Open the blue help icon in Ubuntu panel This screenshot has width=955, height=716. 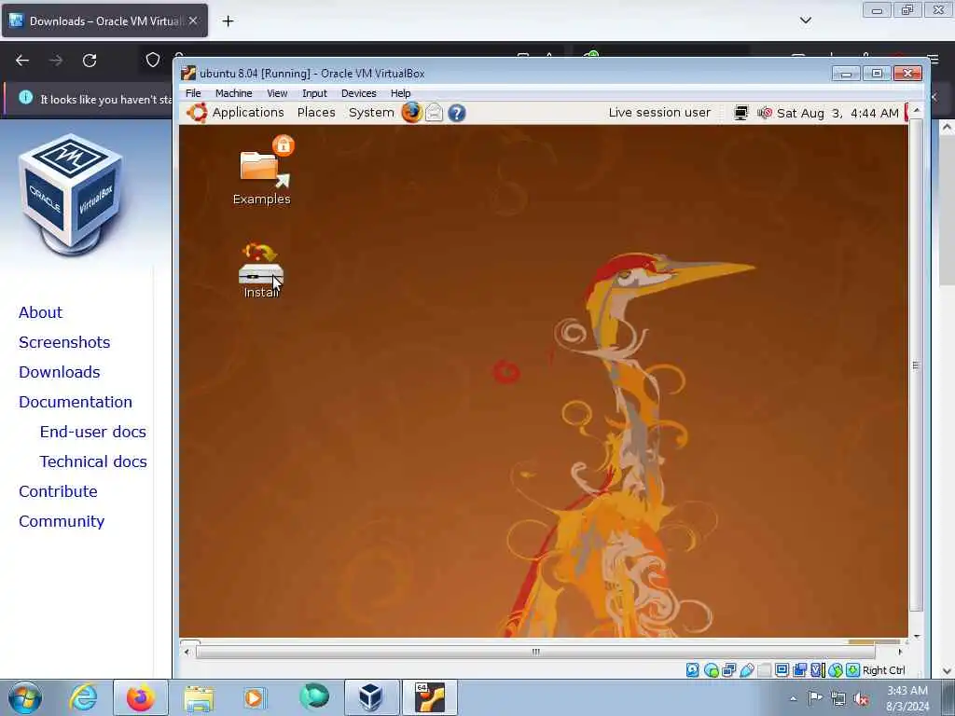click(457, 113)
